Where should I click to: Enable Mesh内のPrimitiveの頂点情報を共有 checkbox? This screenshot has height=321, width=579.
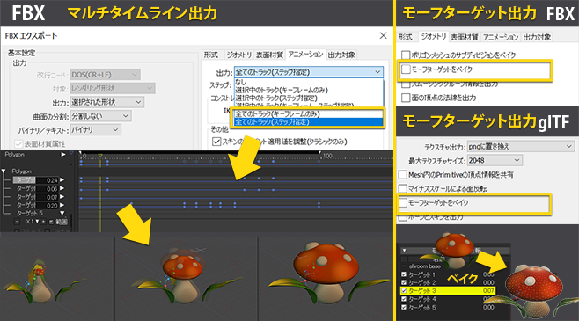pos(402,174)
